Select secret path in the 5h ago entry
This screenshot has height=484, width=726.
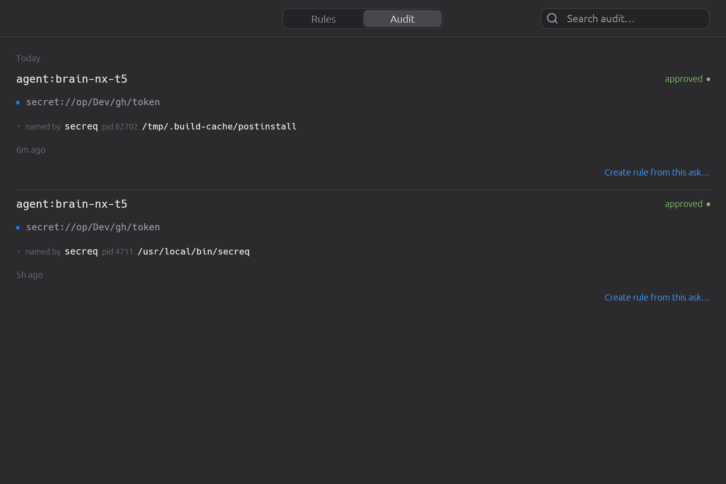(x=93, y=227)
